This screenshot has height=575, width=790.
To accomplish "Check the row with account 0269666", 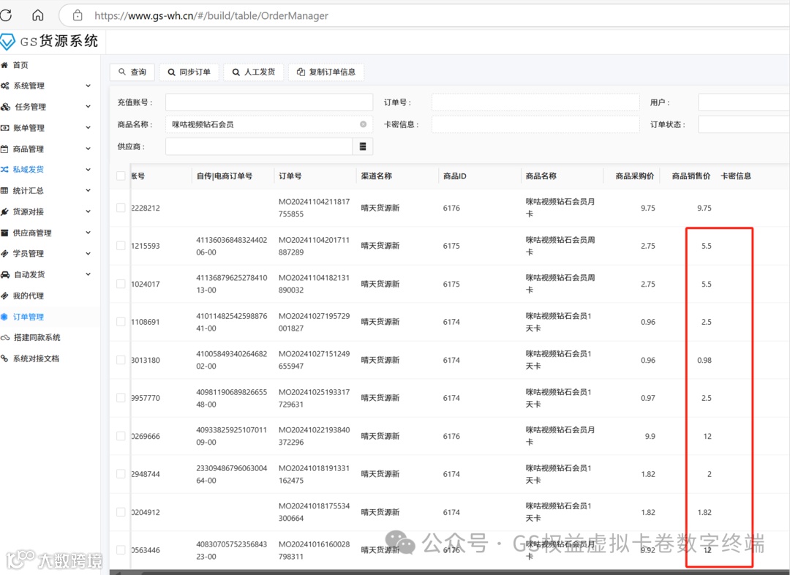I will coord(121,436).
